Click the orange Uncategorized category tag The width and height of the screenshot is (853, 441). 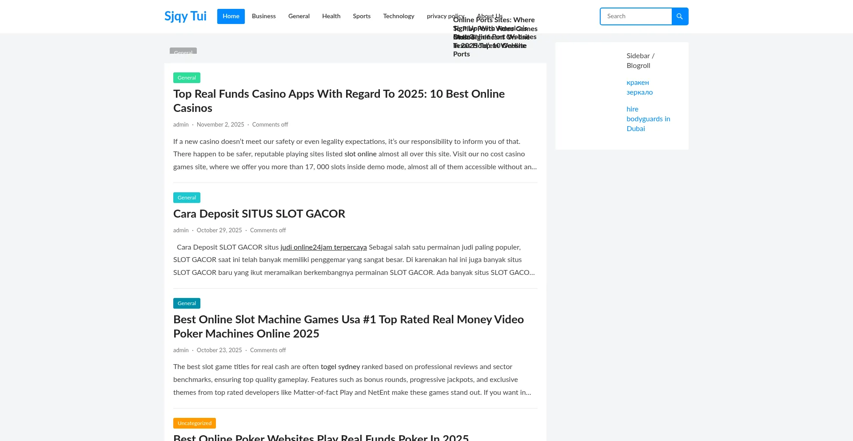pos(194,423)
